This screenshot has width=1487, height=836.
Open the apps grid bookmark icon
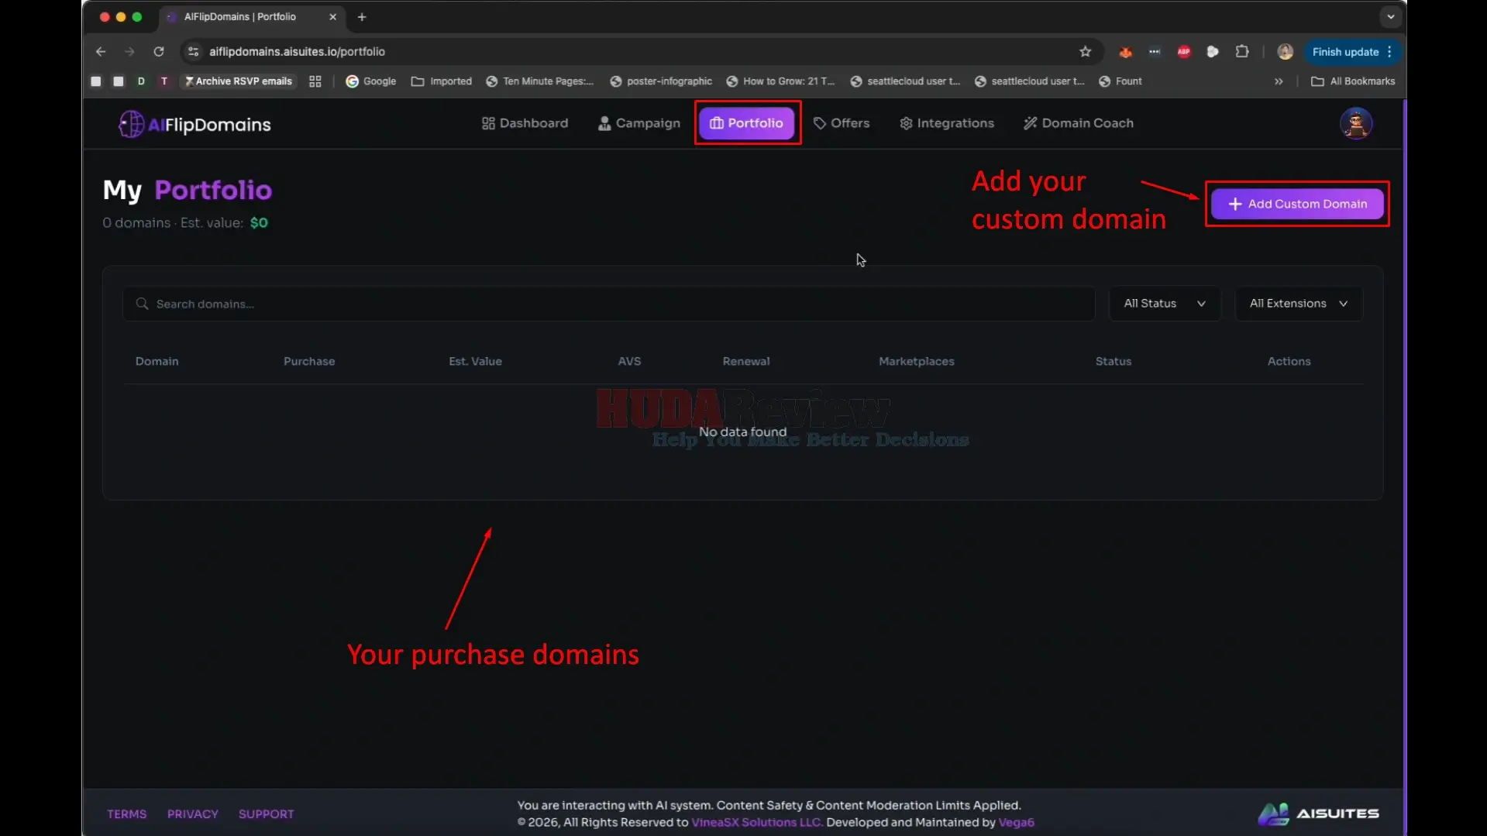pyautogui.click(x=315, y=81)
